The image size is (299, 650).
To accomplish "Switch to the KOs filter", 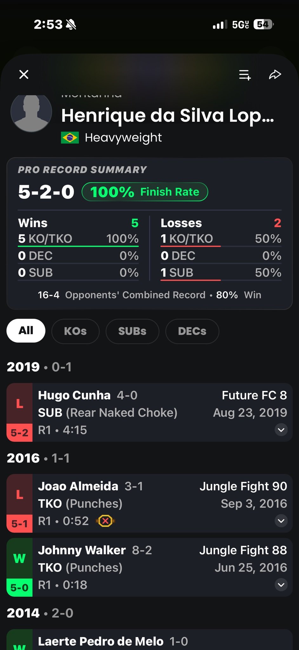I will click(75, 331).
